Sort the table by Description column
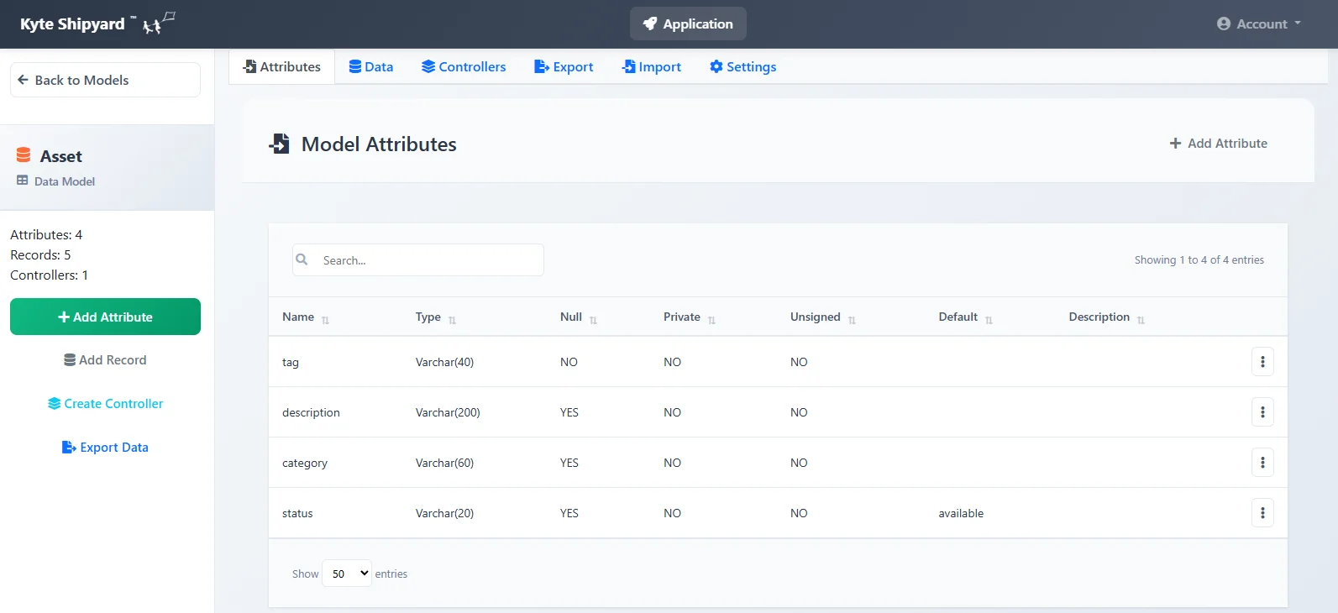The image size is (1338, 613). tap(1107, 317)
